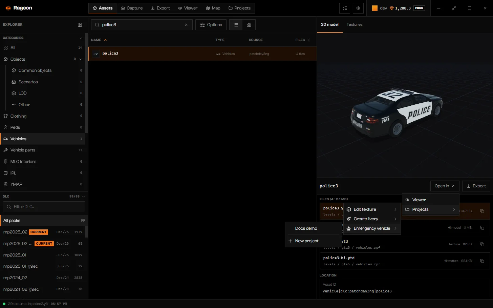Image resolution: width=493 pixels, height=308 pixels.
Task: Sort the list by Name column
Action: point(99,40)
